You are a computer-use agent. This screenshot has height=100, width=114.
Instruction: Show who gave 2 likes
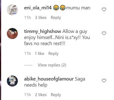(41, 95)
